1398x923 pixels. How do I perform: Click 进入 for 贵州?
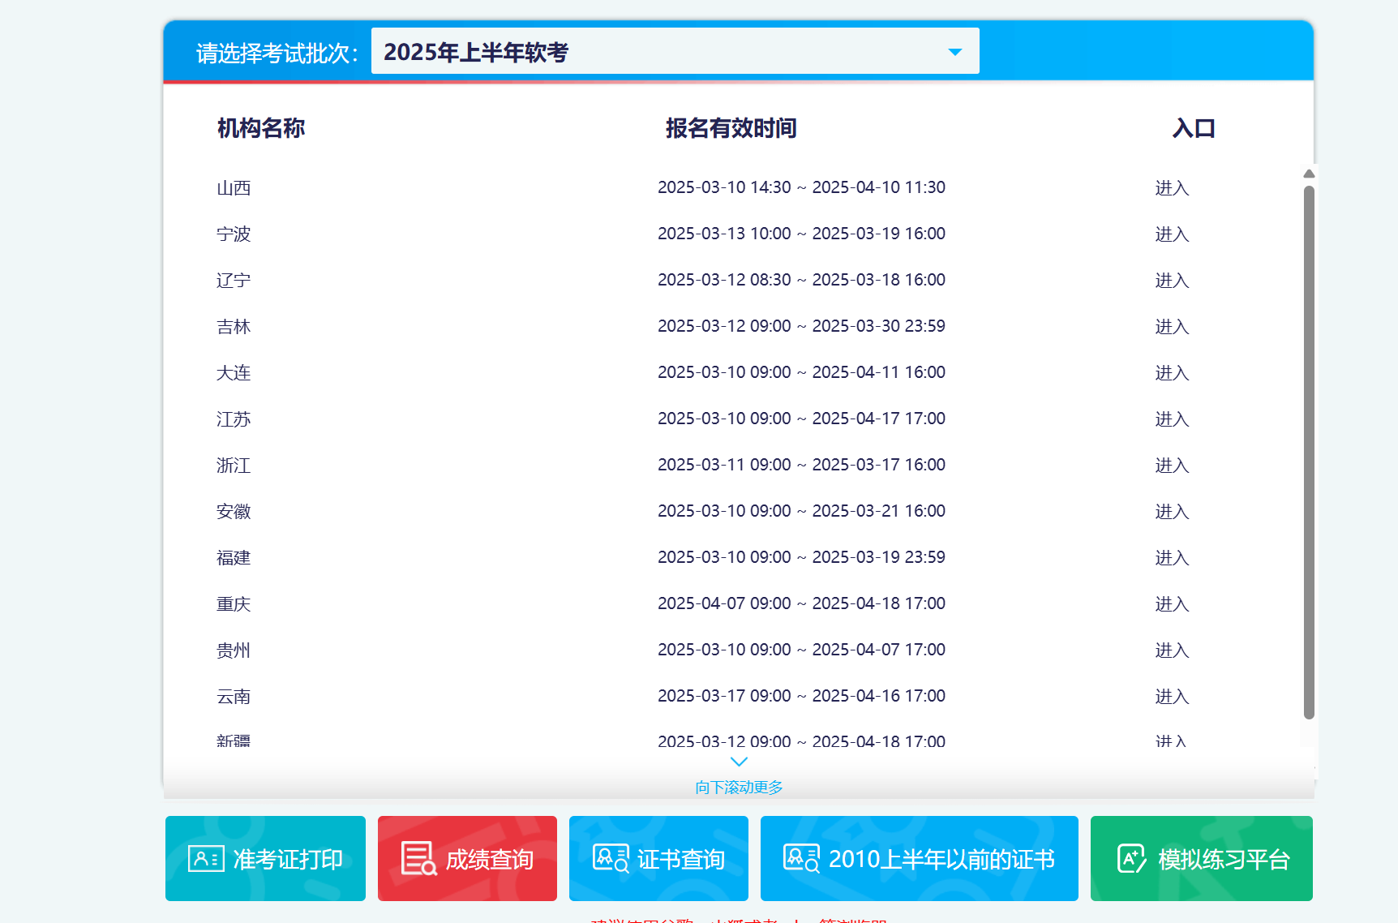pyautogui.click(x=1172, y=650)
